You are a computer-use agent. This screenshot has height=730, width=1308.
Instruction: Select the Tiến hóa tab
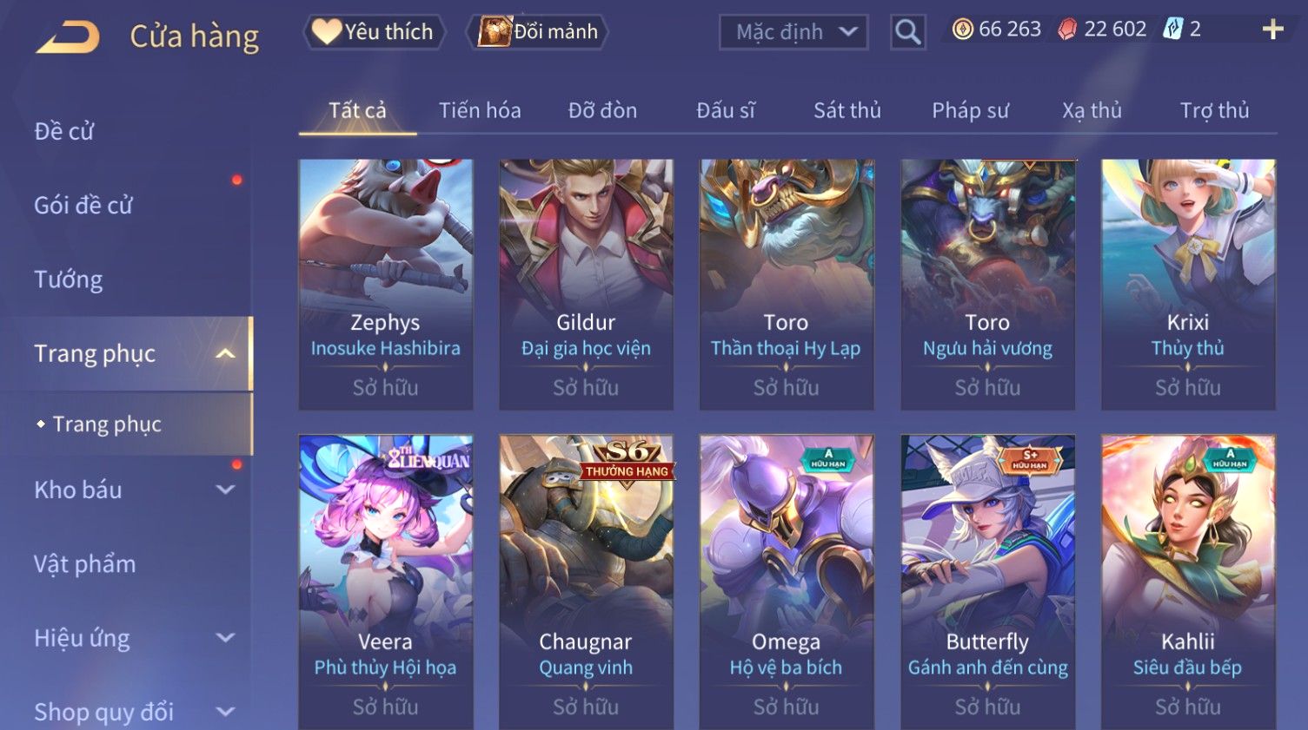(x=480, y=110)
